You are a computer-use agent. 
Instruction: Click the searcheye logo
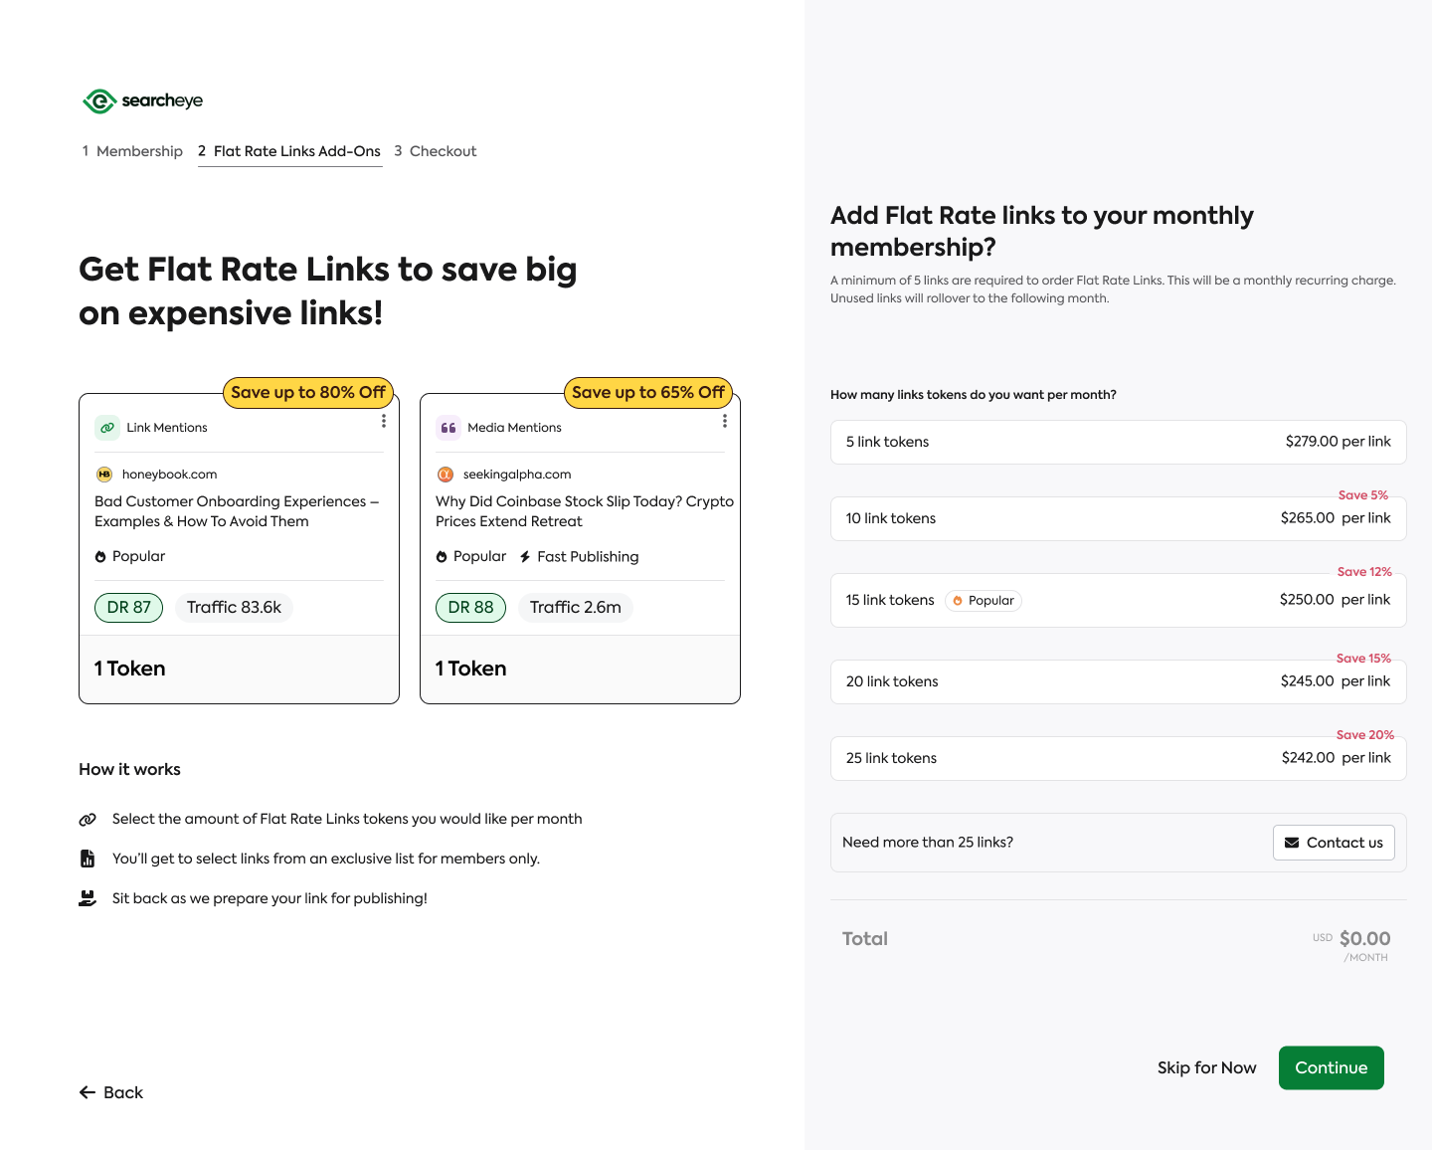[x=143, y=100]
